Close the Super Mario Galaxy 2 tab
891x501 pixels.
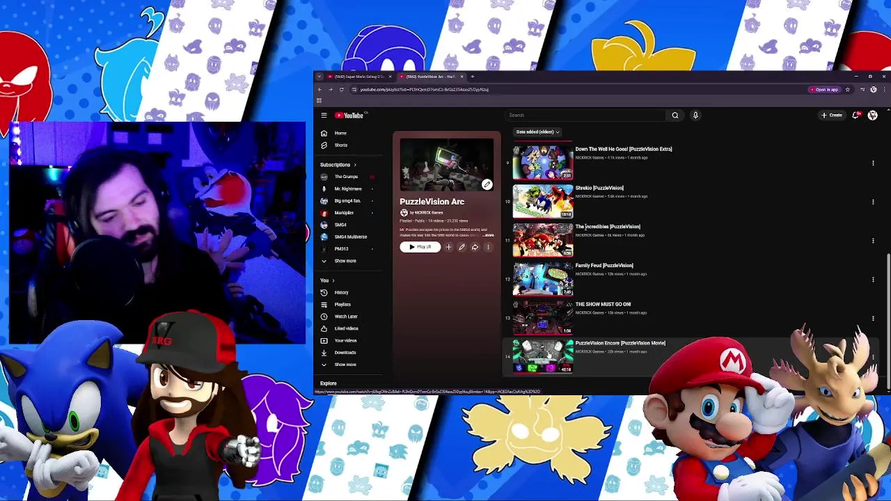390,77
